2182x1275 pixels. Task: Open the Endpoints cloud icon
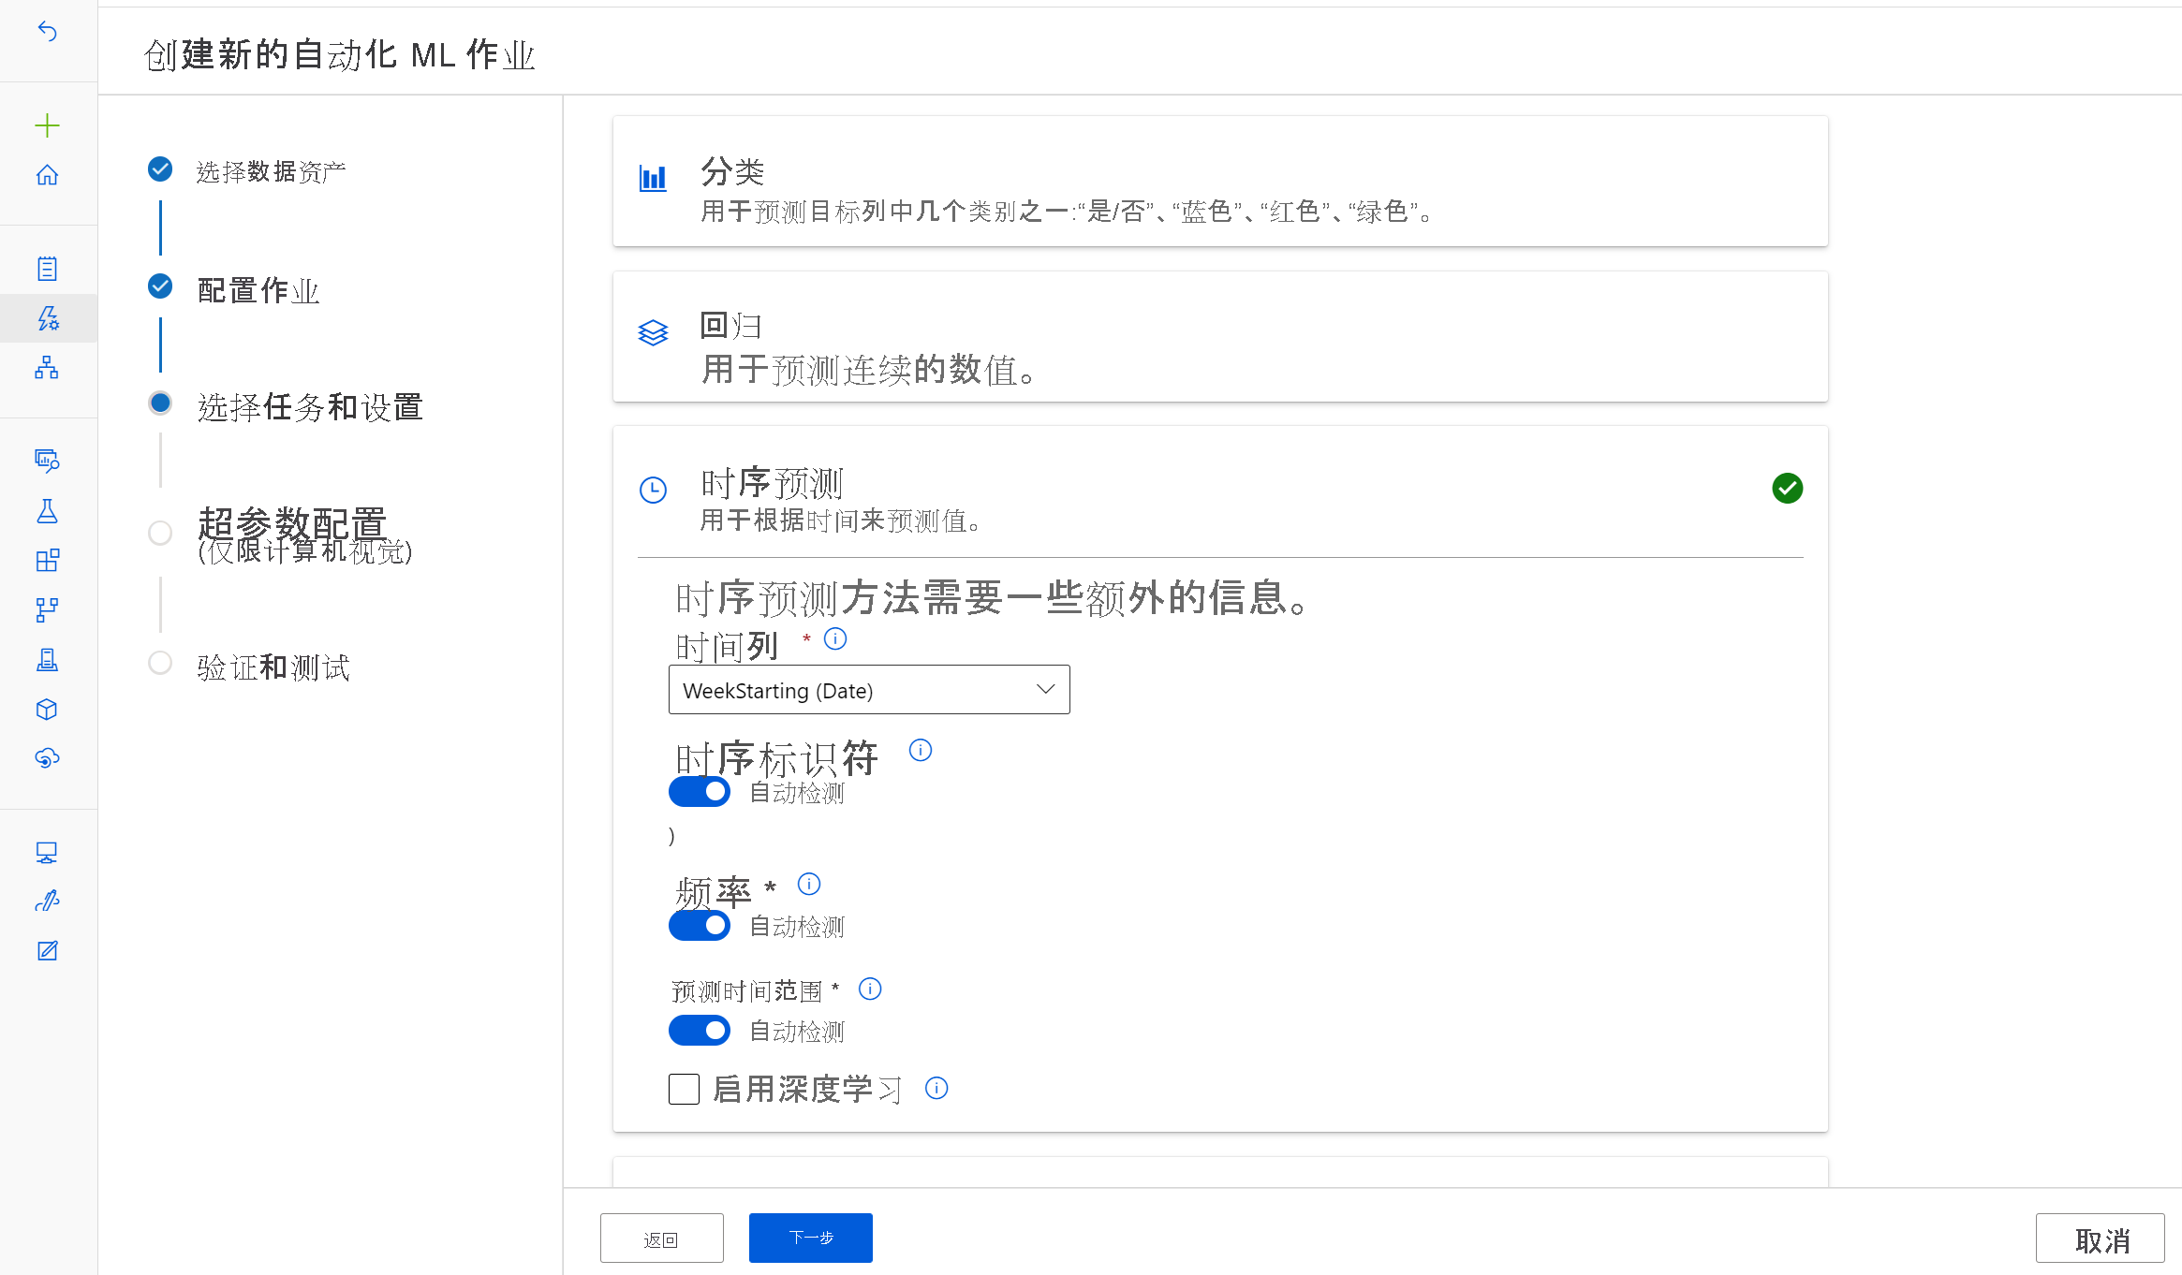(x=47, y=758)
